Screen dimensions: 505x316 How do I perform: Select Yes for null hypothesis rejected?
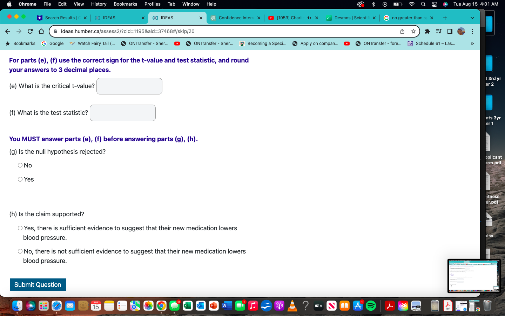(20, 179)
